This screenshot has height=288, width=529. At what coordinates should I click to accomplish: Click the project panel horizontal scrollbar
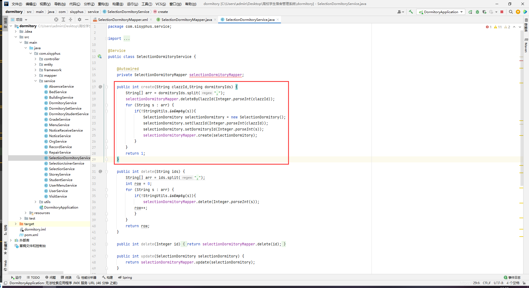36,272
